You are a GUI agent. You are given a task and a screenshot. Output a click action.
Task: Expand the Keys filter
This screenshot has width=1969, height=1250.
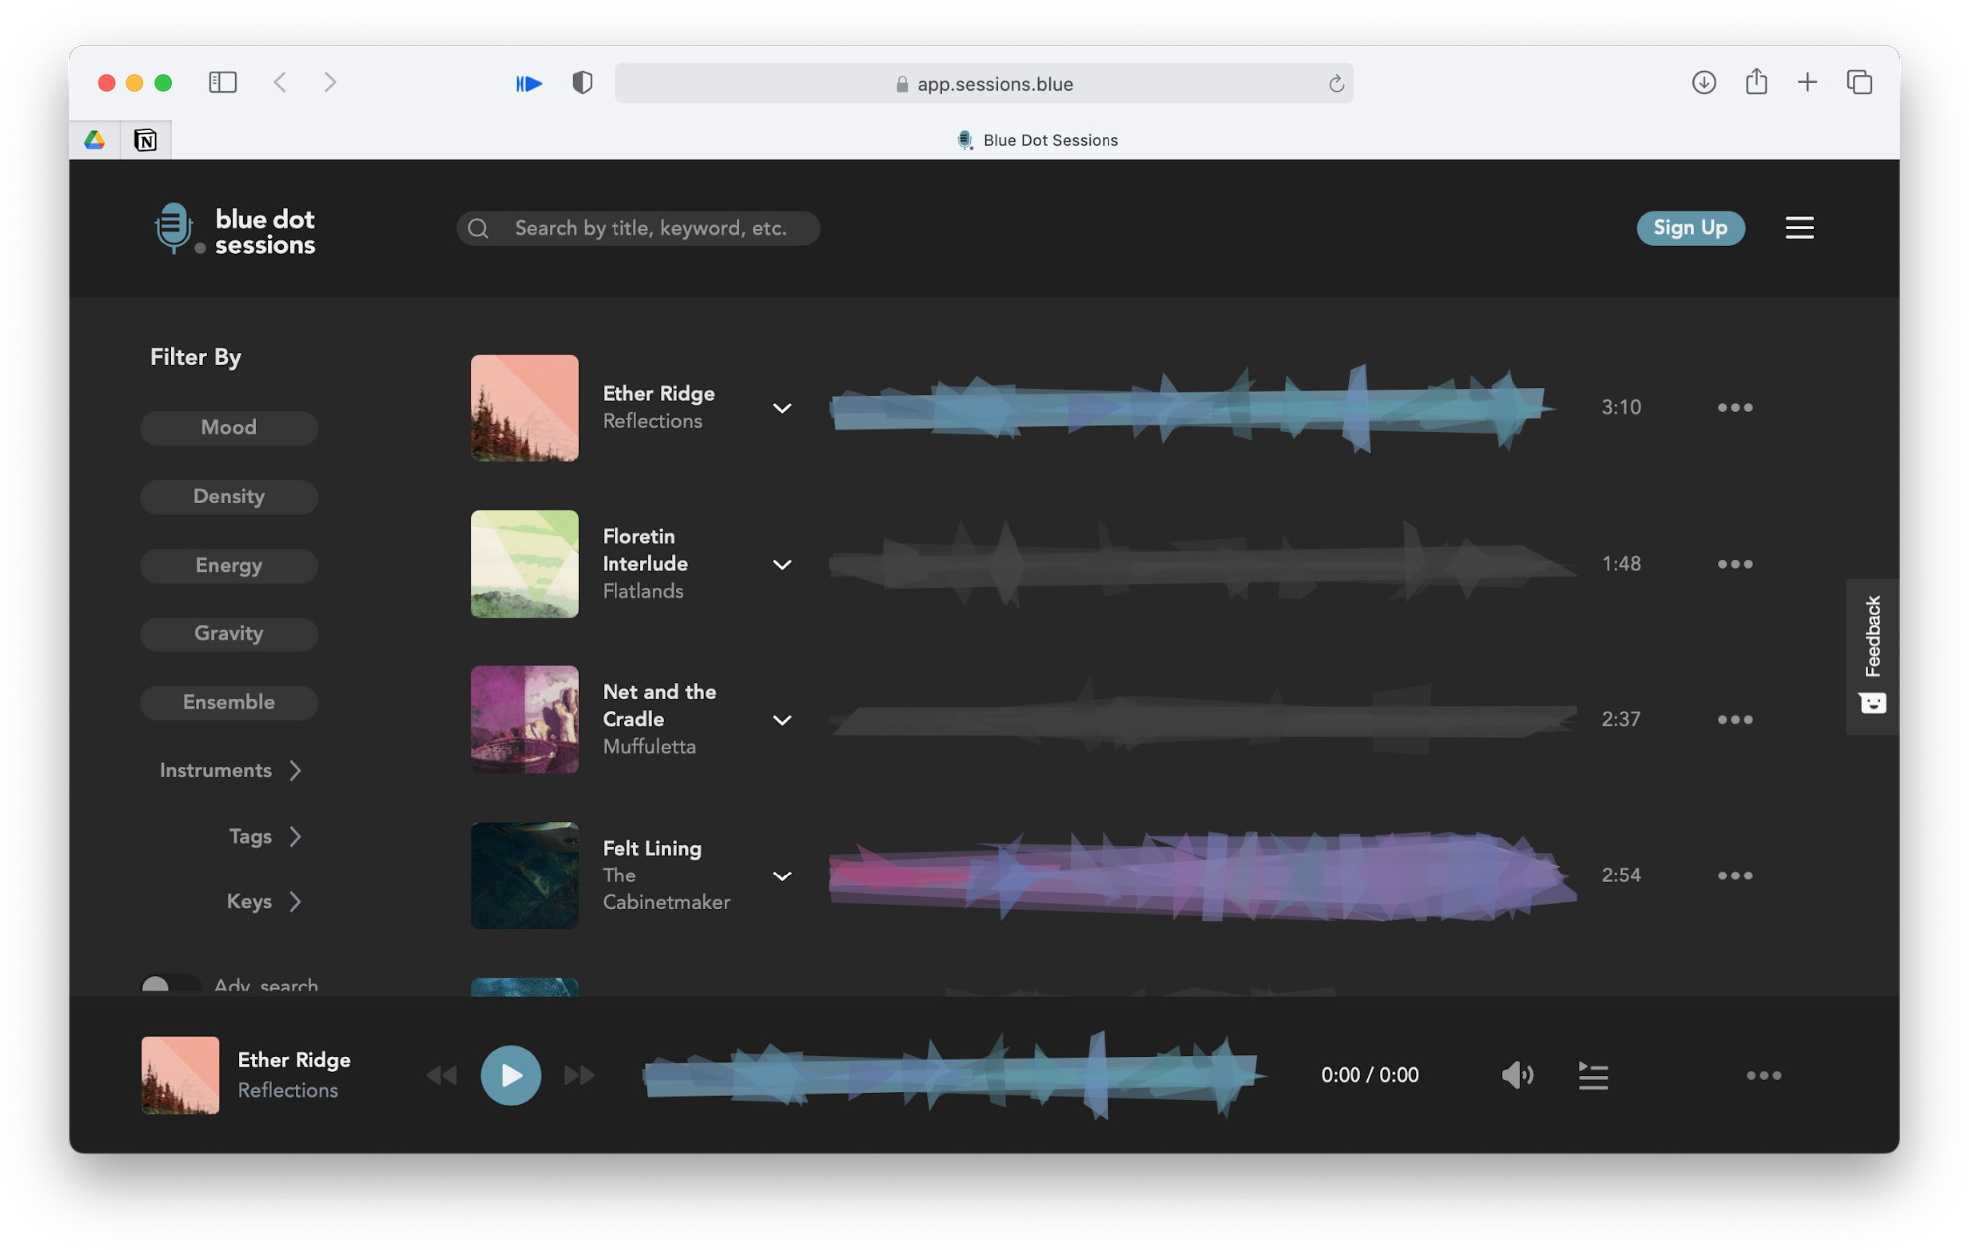click(x=264, y=901)
